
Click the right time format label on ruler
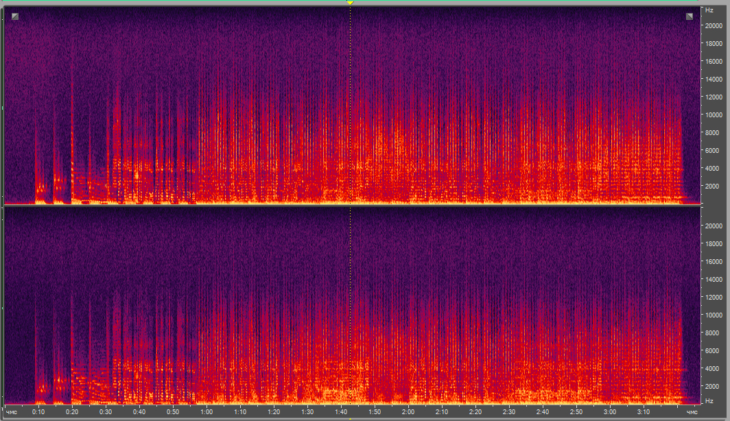click(692, 412)
